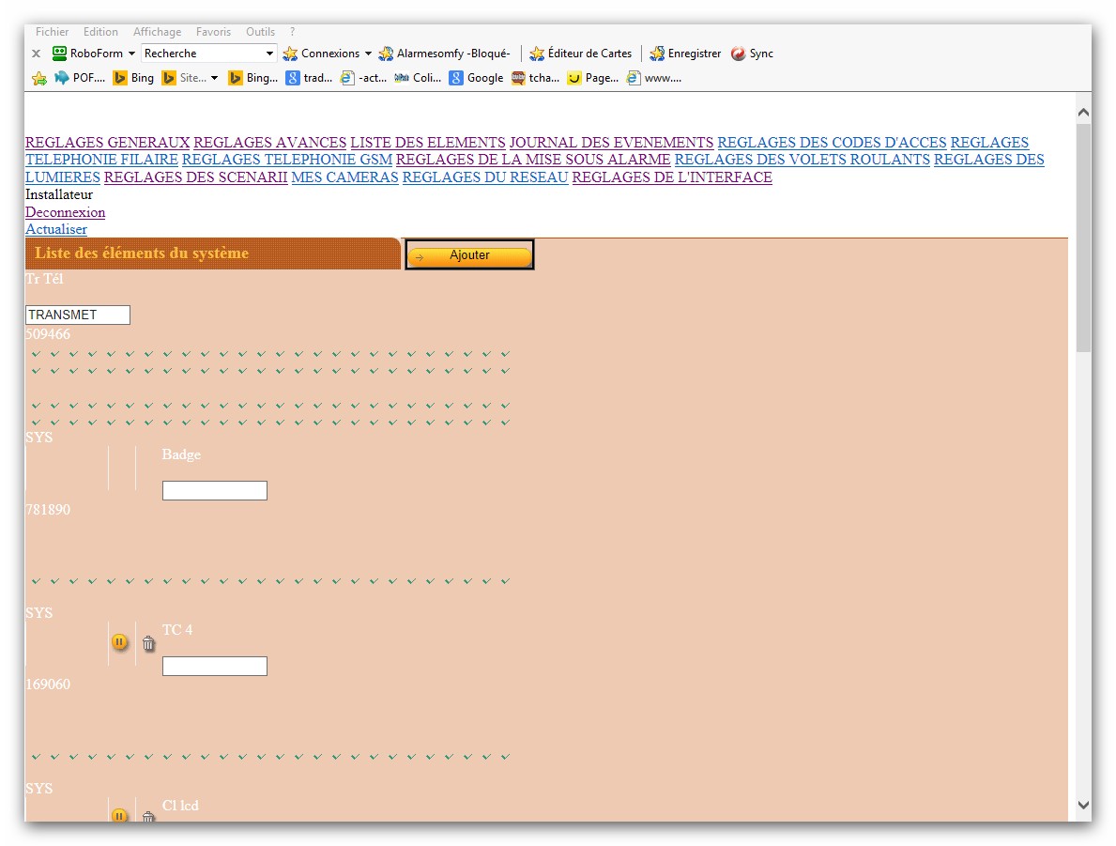The image size is (1116, 846).
Task: Open the Recherche combo box dropdown
Action: (x=270, y=54)
